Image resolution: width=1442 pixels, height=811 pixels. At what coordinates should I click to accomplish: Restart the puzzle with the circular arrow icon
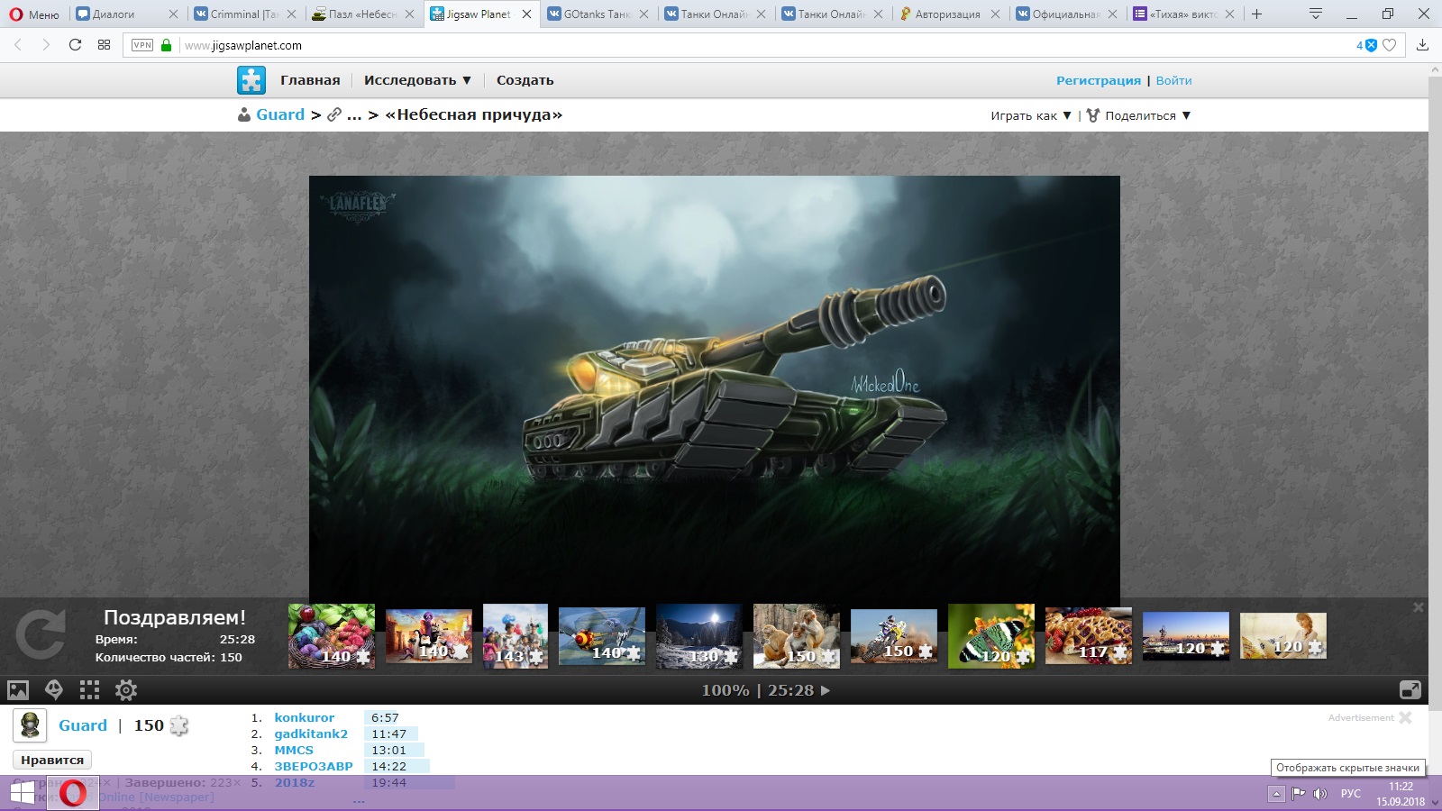coord(41,634)
